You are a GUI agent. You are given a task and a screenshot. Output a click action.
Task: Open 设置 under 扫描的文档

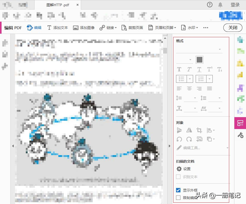(187, 169)
